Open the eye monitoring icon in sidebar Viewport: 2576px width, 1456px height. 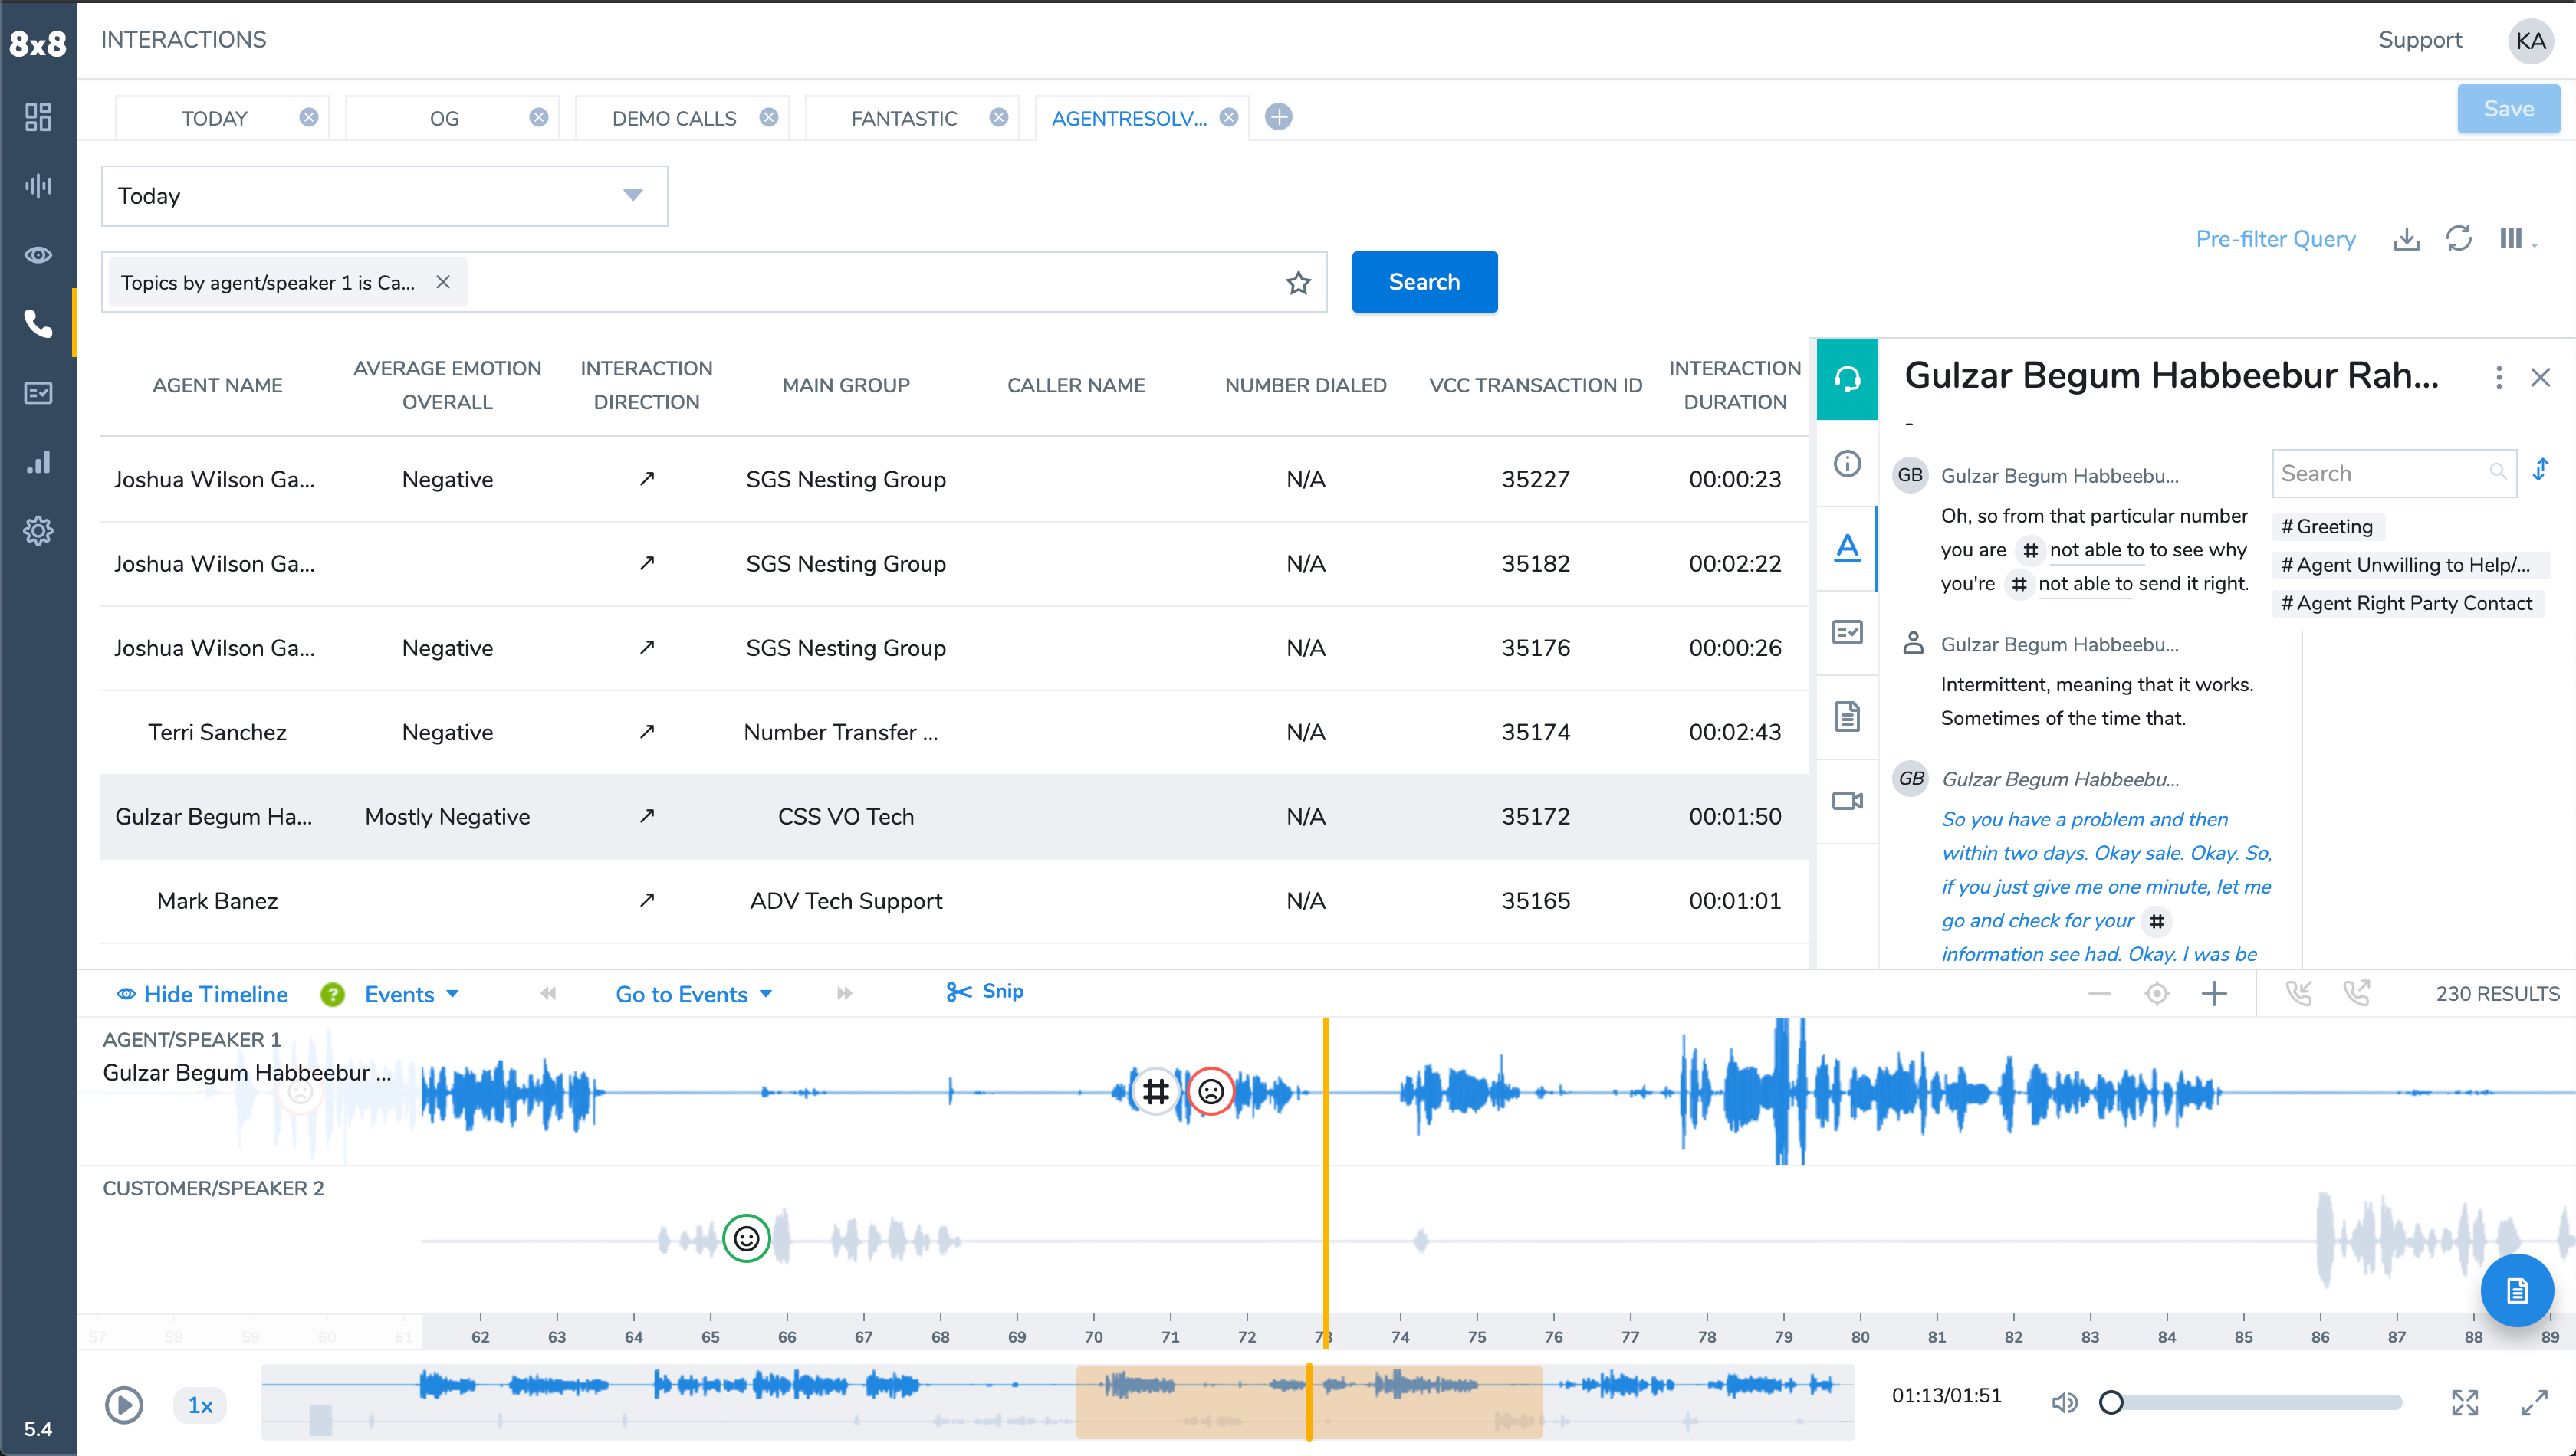click(38, 255)
